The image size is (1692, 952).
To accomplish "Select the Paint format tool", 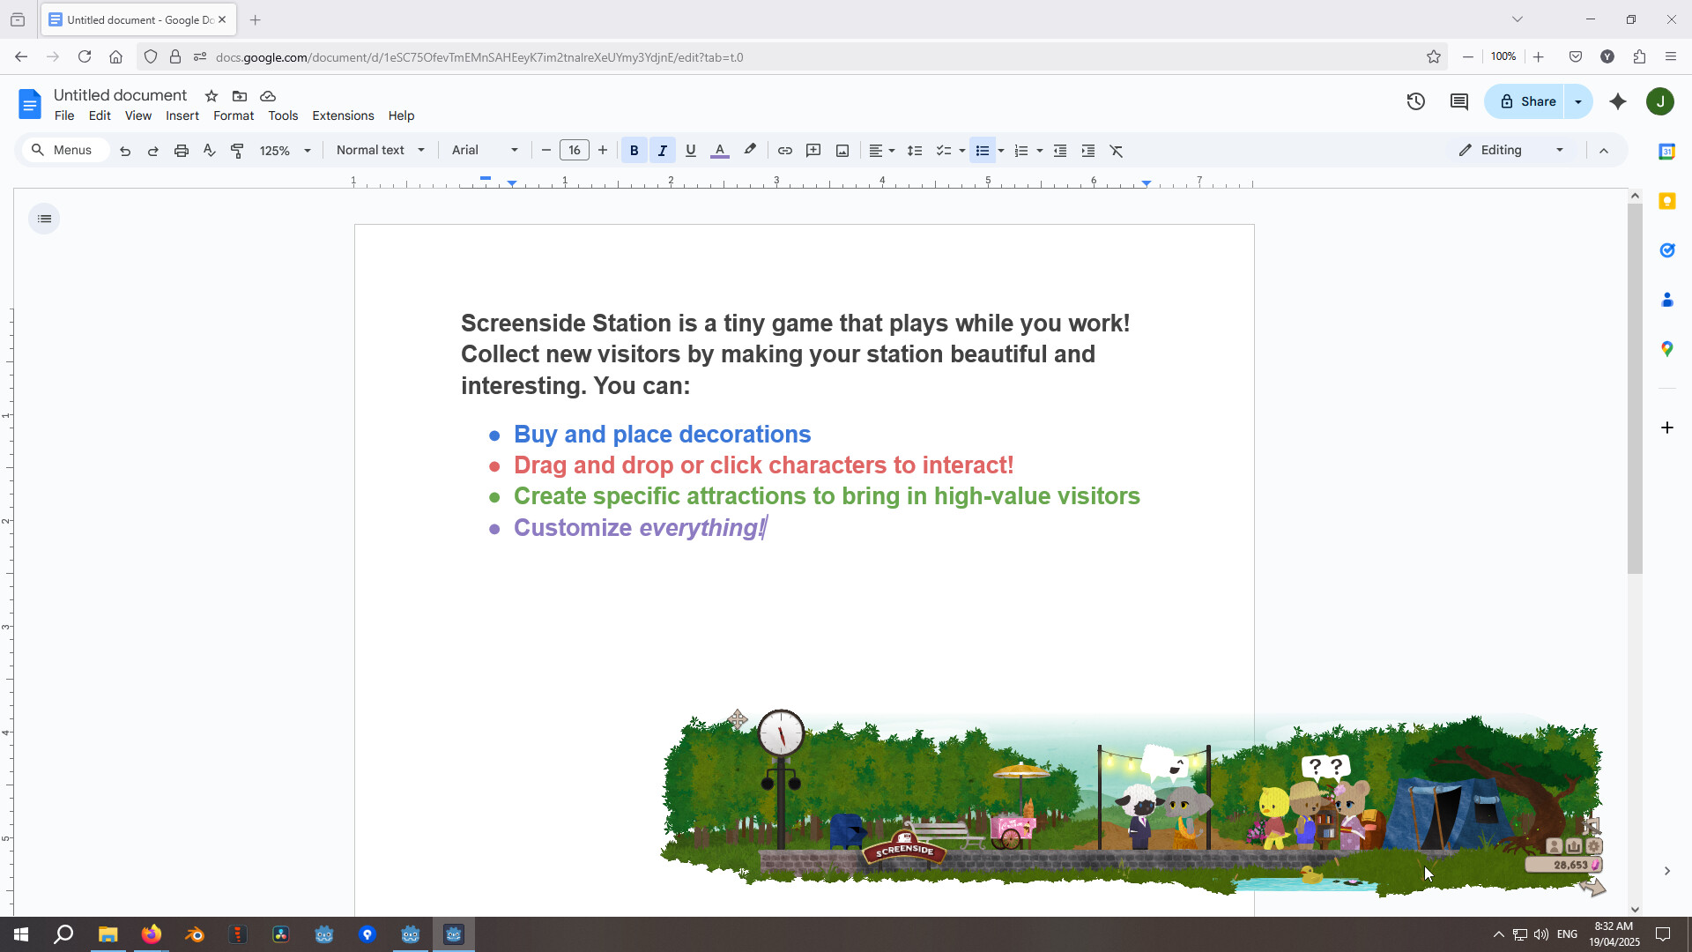I will click(x=236, y=150).
